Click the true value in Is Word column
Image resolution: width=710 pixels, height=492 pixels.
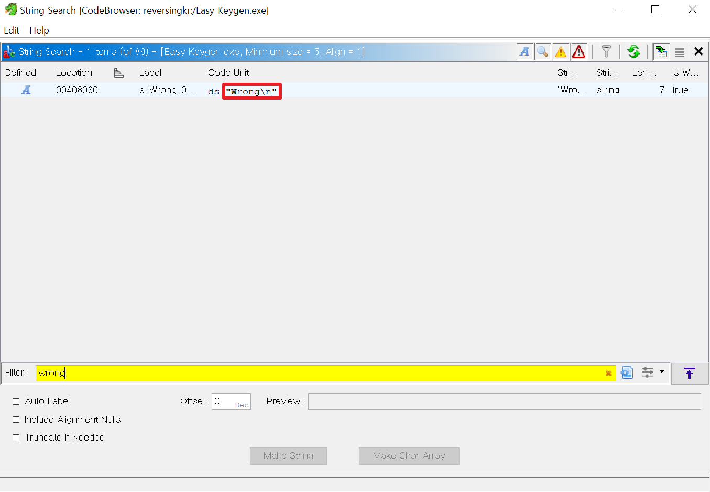tap(680, 90)
